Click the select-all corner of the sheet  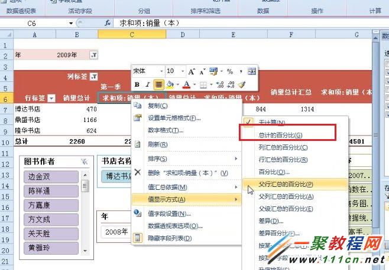pos(7,34)
